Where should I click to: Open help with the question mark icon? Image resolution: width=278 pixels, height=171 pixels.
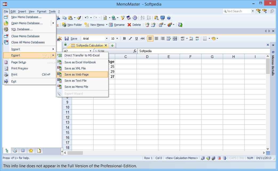pos(169,18)
